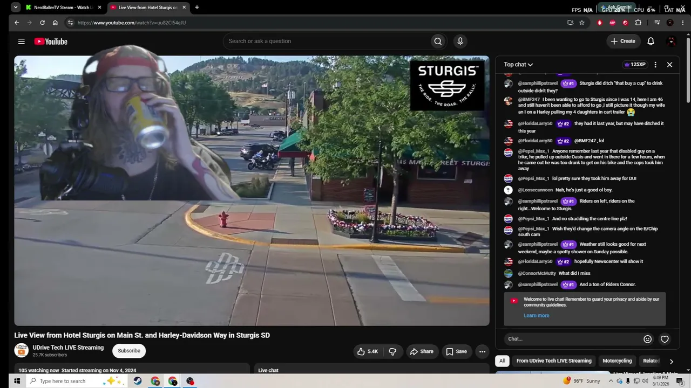Viewport: 691px width, 388px height.
Task: Select the Motorcycling filter chip
Action: (x=617, y=361)
